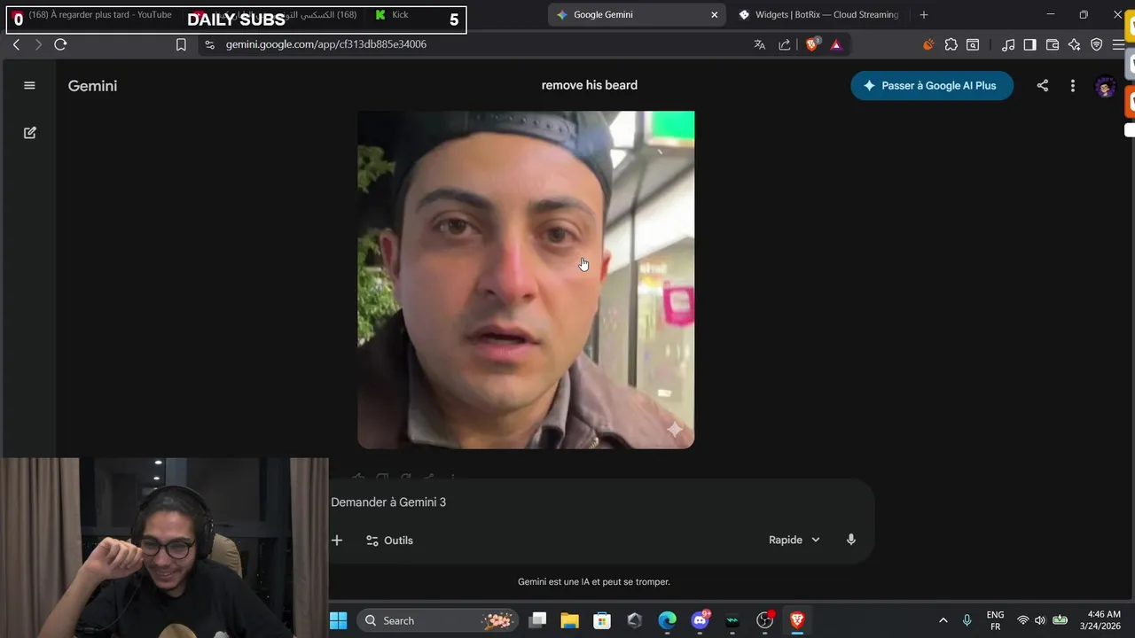Open Task View from the taskbar
The height and width of the screenshot is (638, 1135).
[x=537, y=620]
